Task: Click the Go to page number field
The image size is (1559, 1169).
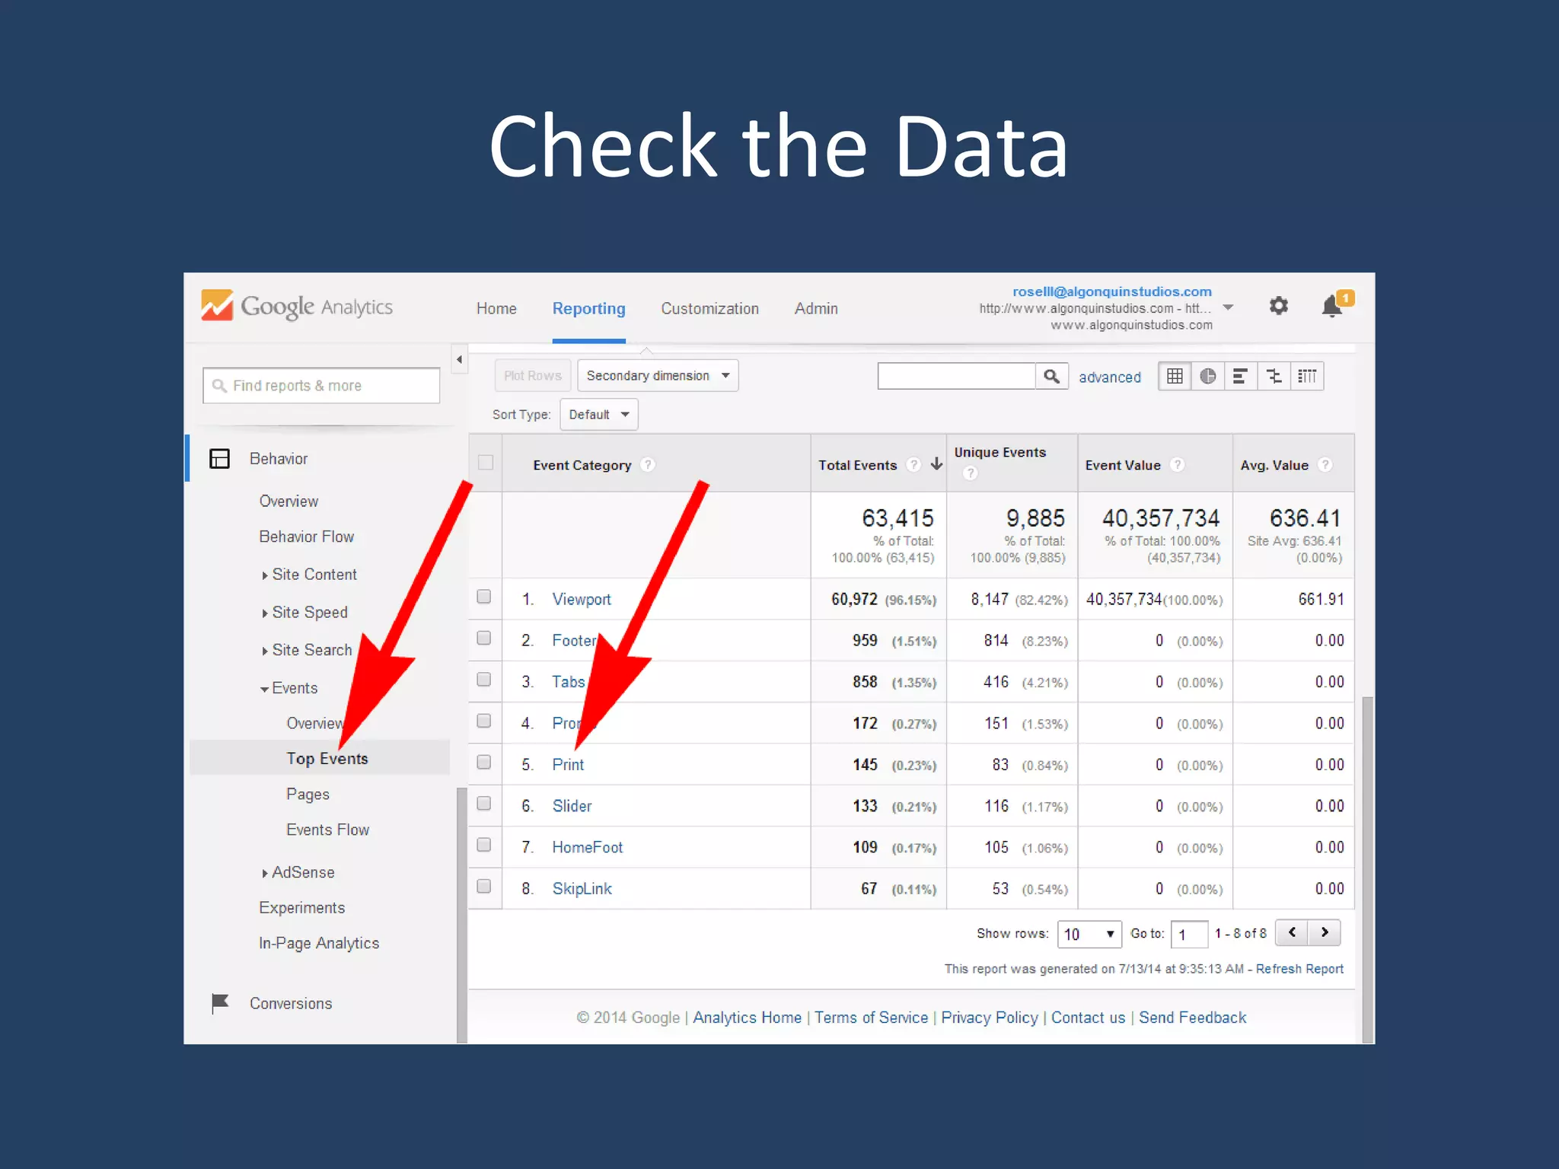Action: click(x=1190, y=934)
